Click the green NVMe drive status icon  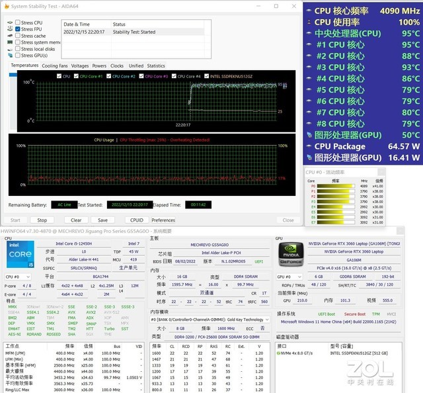pyautogui.click(x=278, y=353)
